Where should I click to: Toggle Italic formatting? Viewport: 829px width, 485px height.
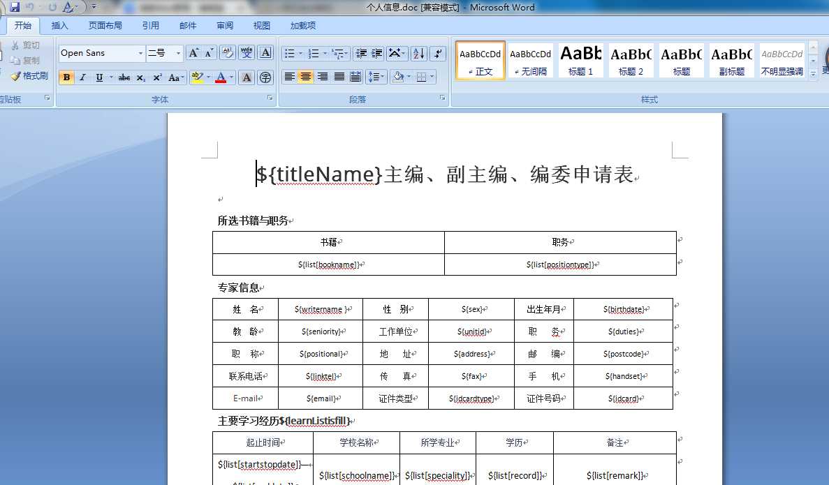pos(82,77)
